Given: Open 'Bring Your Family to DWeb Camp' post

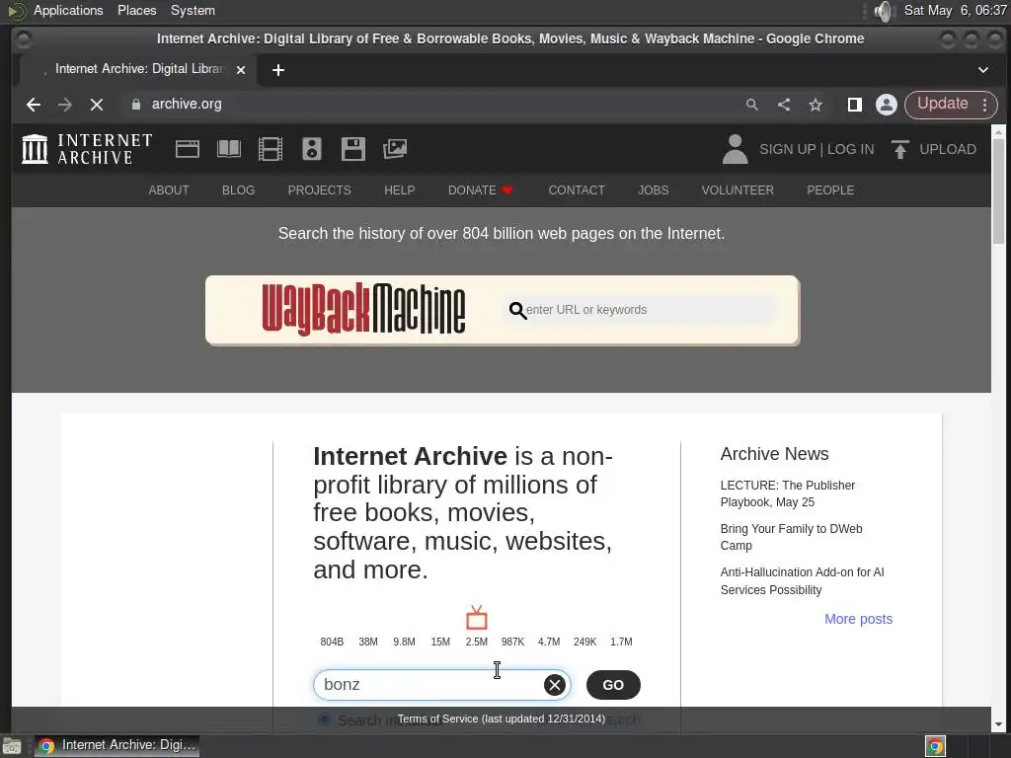Looking at the screenshot, I should (791, 537).
